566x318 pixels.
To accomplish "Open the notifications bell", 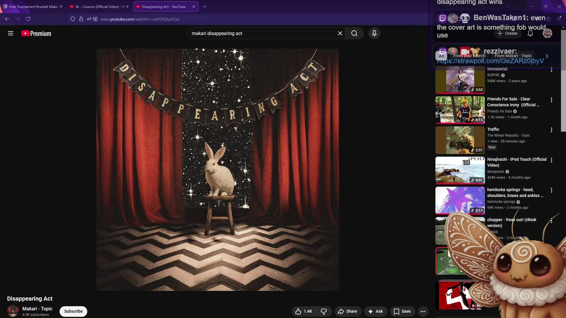I will [530, 33].
